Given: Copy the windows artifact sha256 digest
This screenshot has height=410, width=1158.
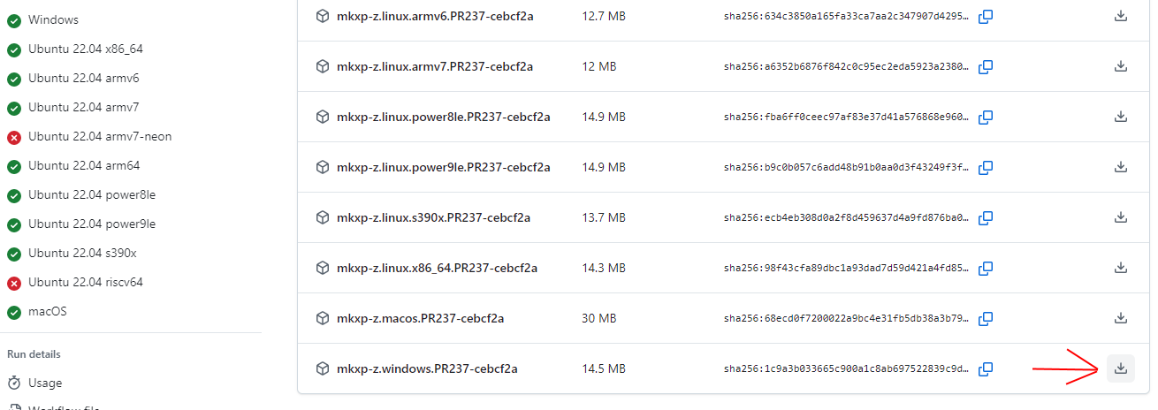Looking at the screenshot, I should coord(987,368).
